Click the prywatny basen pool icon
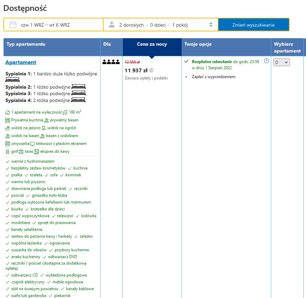The width and height of the screenshot is (306, 298). pos(46,120)
